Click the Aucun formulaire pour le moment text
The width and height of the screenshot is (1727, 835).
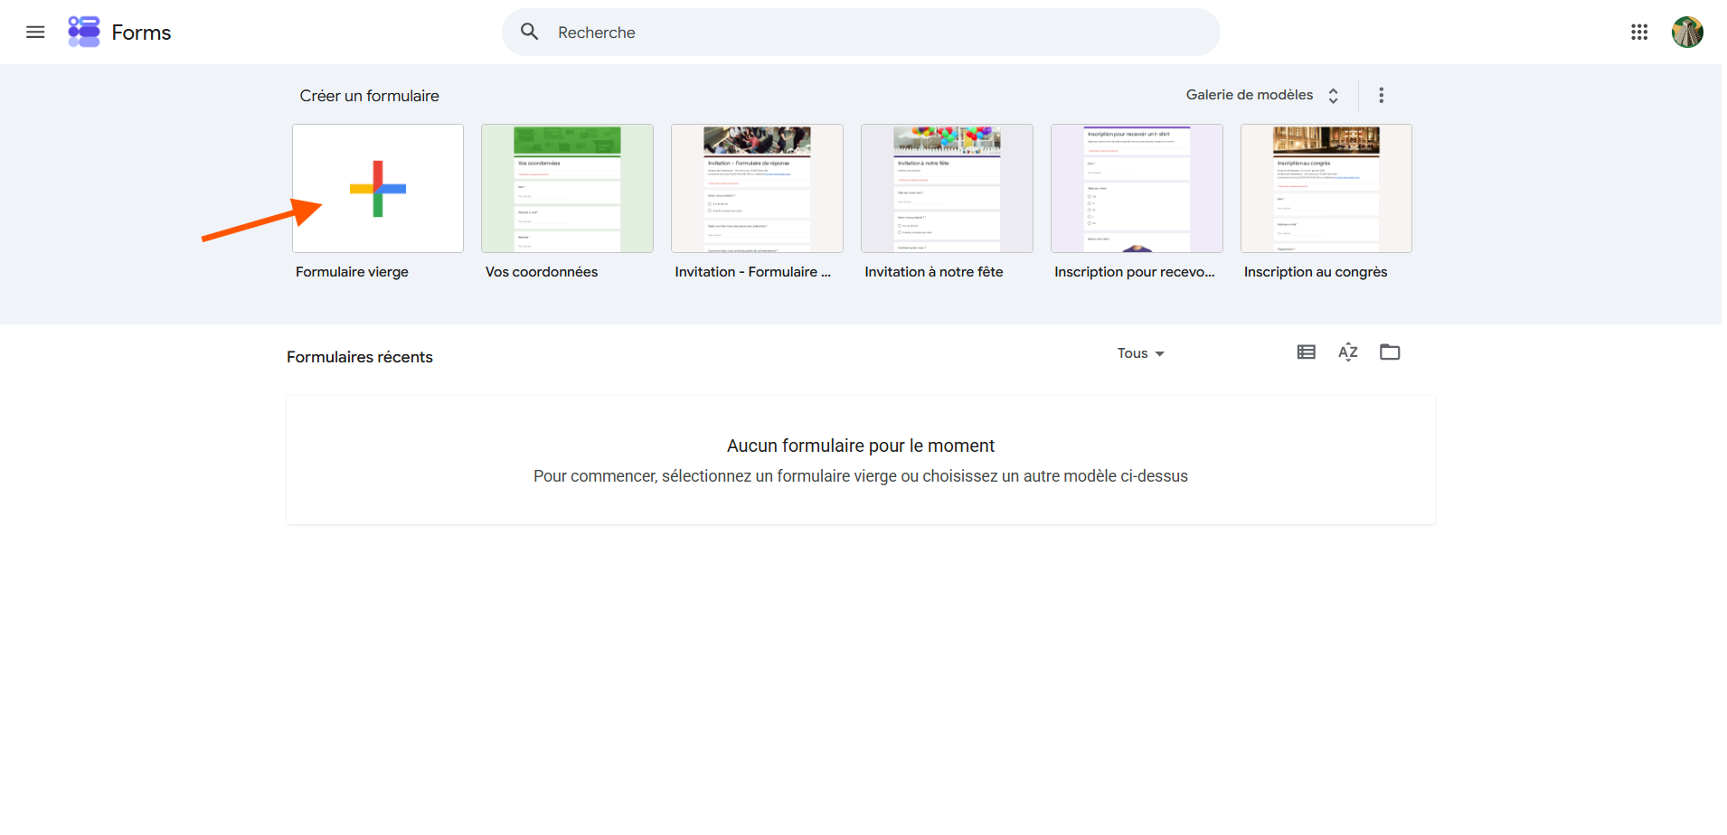coord(861,446)
